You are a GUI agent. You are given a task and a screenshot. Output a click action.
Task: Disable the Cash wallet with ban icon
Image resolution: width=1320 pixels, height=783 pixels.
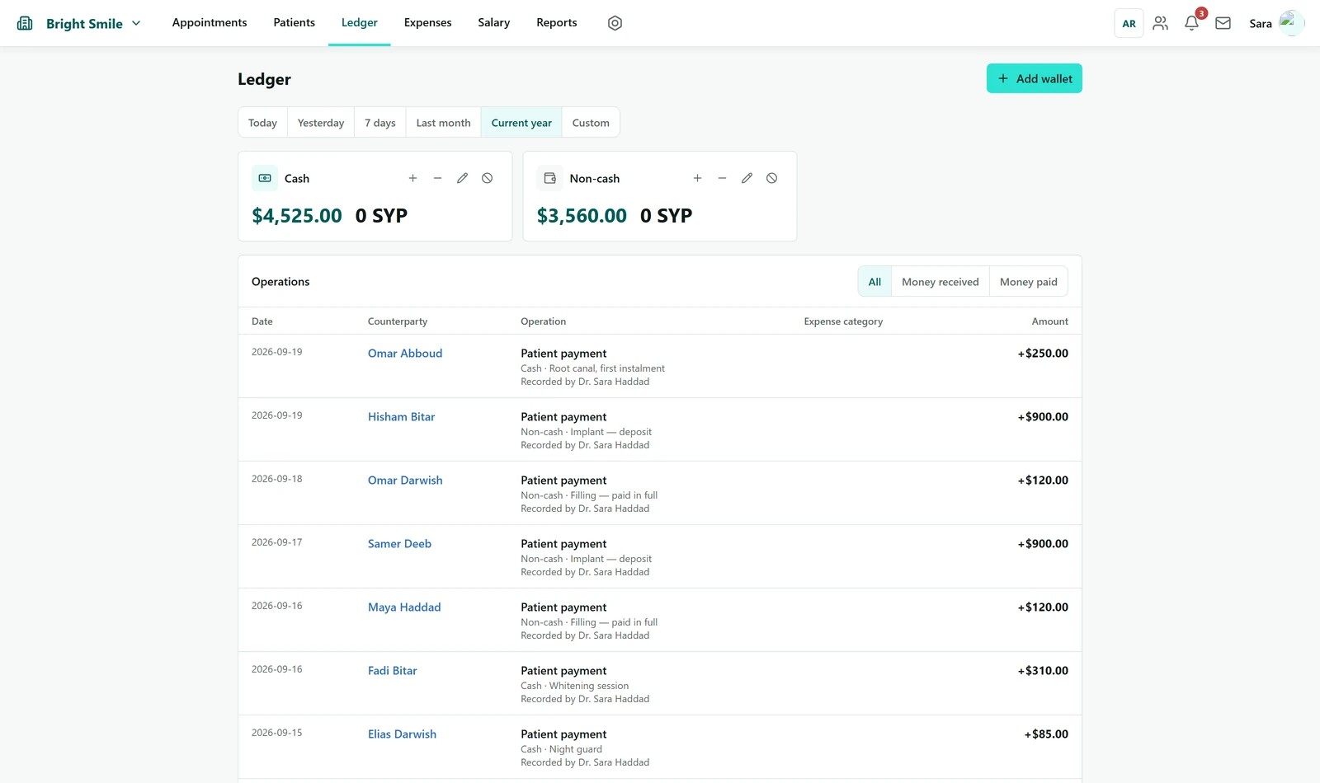click(x=487, y=178)
